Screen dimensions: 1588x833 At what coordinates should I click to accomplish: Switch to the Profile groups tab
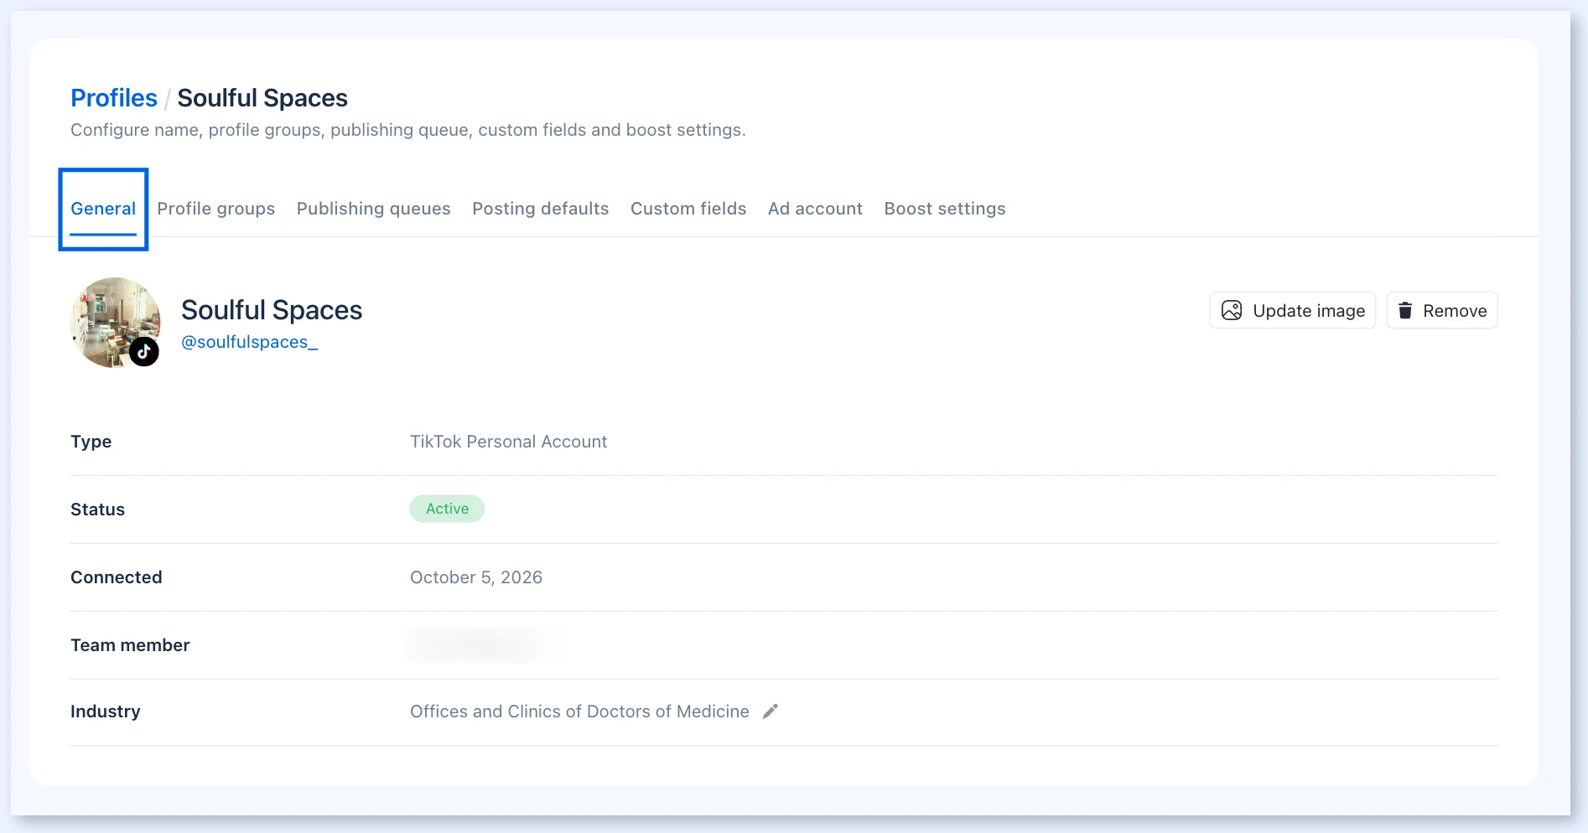click(x=216, y=209)
